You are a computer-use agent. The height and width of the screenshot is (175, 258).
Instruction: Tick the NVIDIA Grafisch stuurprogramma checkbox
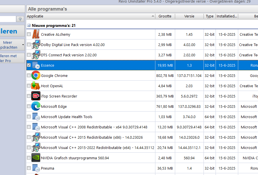click(29, 158)
